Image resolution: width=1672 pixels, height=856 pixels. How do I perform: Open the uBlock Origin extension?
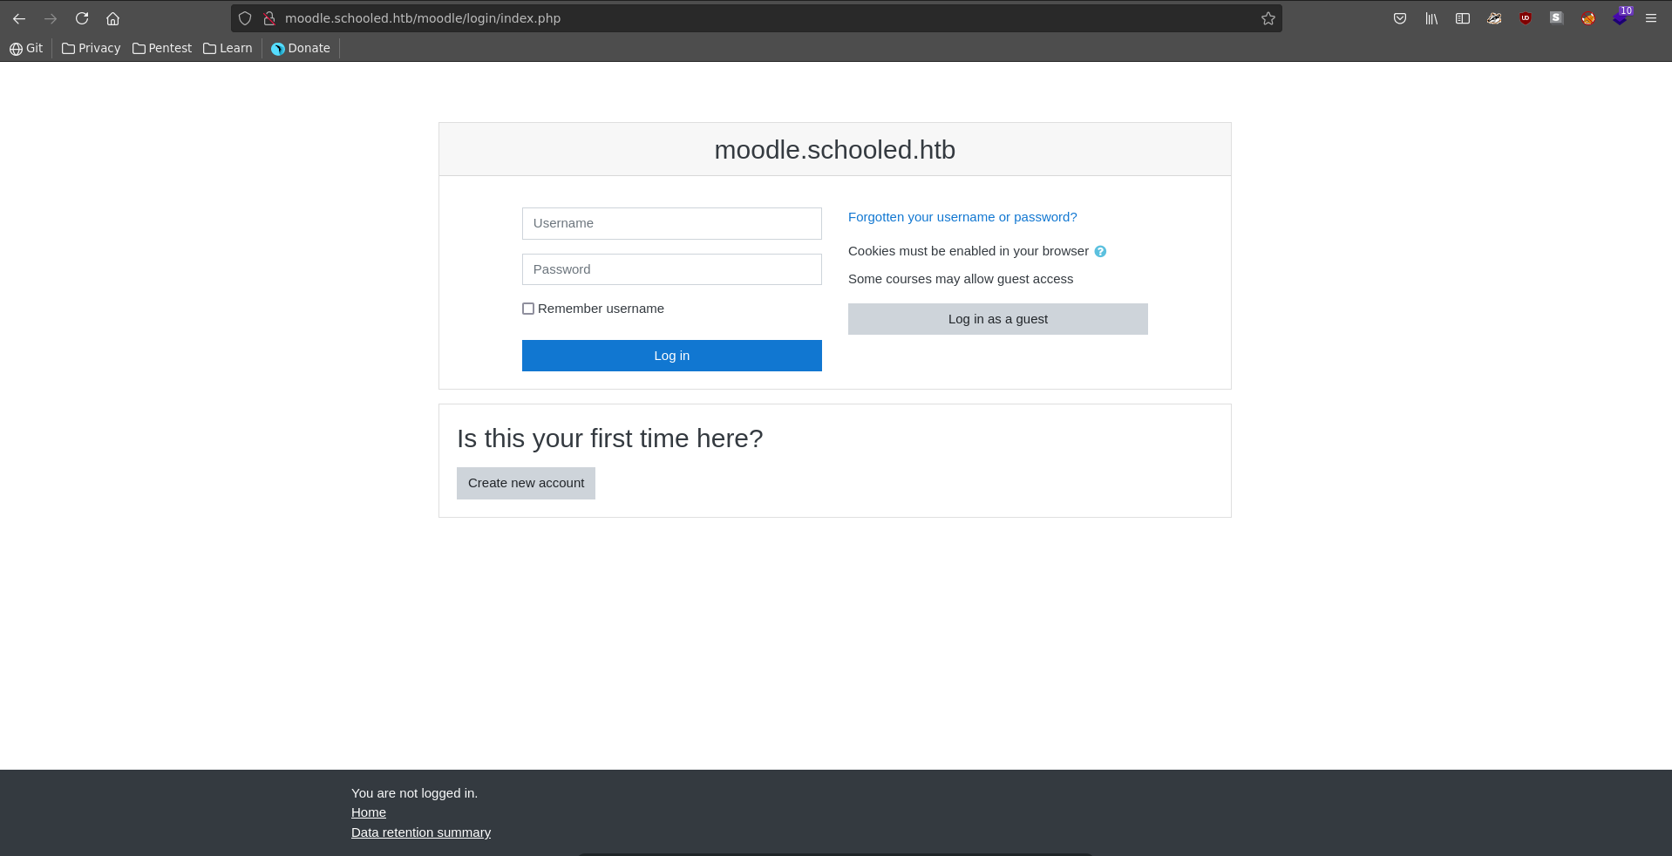point(1526,18)
